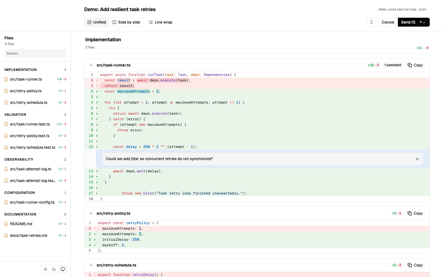
Task: Open src/retry-policy.ts in the file list
Action: coord(35,91)
